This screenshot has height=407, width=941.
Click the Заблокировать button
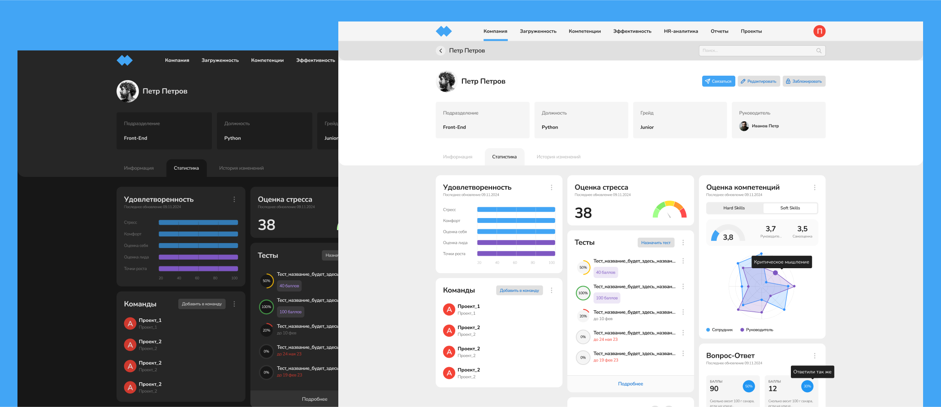(x=804, y=81)
